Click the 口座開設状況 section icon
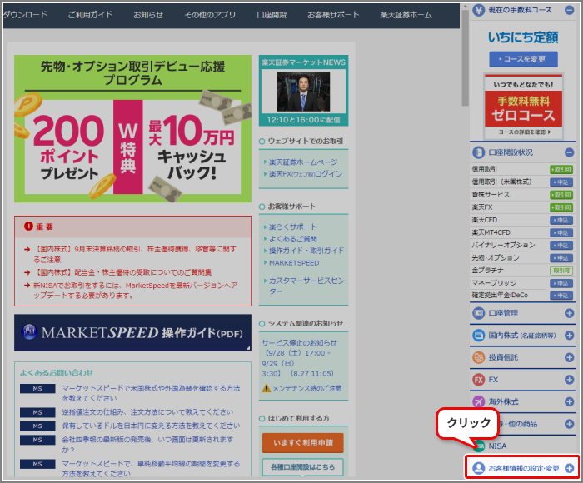This screenshot has height=483, width=583. click(x=478, y=152)
